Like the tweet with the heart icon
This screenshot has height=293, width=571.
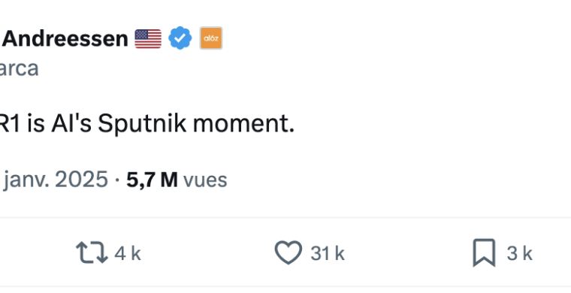click(x=288, y=252)
